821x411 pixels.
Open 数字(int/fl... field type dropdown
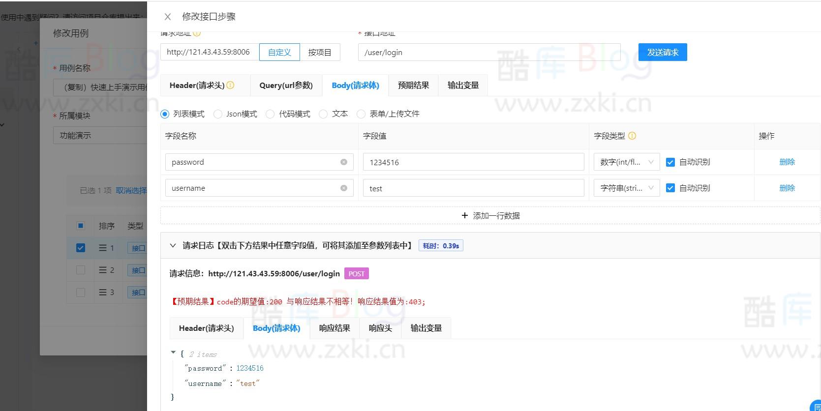pos(627,162)
